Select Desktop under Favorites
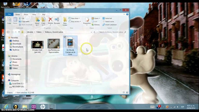The height and width of the screenshot is (112, 199). (x=16, y=41)
